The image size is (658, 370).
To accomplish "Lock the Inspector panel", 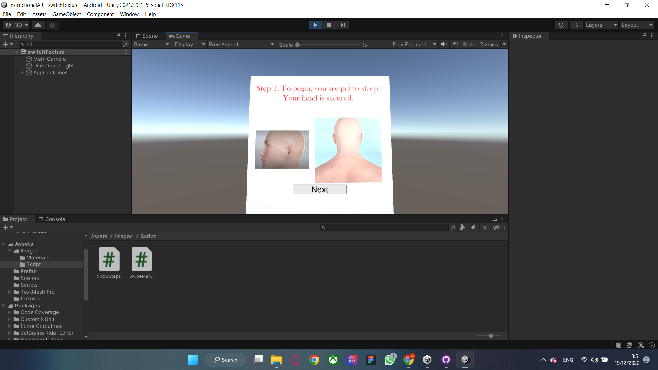I will (x=645, y=35).
